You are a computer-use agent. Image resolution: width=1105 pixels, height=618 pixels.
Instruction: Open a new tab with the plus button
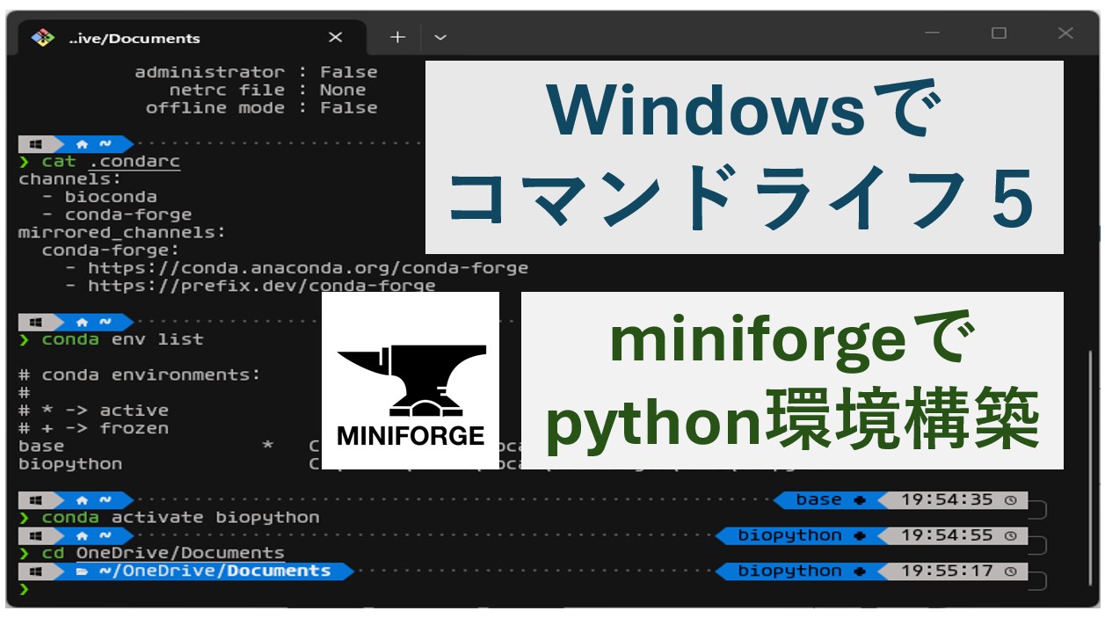click(397, 37)
